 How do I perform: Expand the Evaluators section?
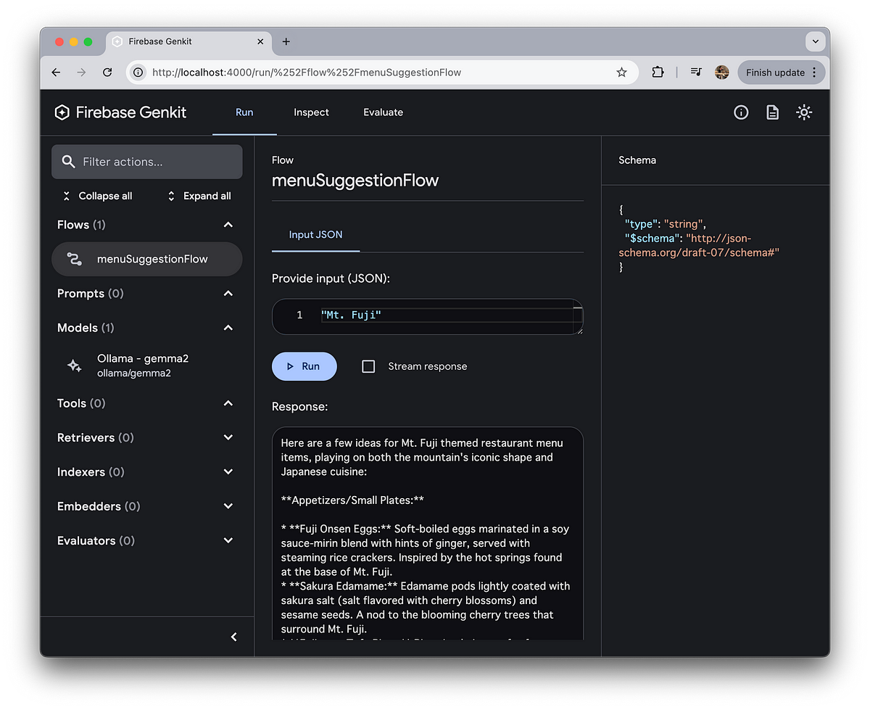tap(228, 540)
